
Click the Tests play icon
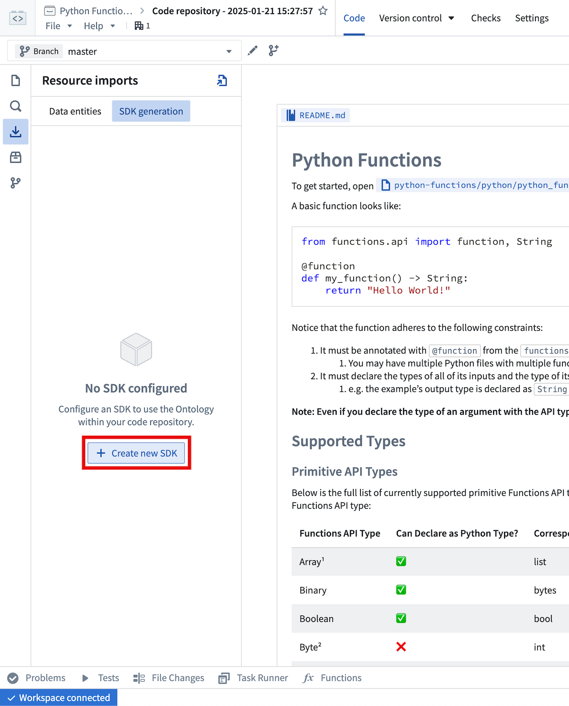pyautogui.click(x=85, y=678)
